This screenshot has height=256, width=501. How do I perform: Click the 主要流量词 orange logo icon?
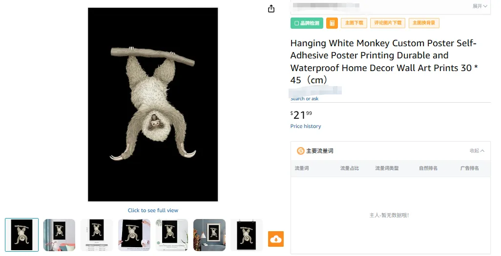pyautogui.click(x=300, y=151)
